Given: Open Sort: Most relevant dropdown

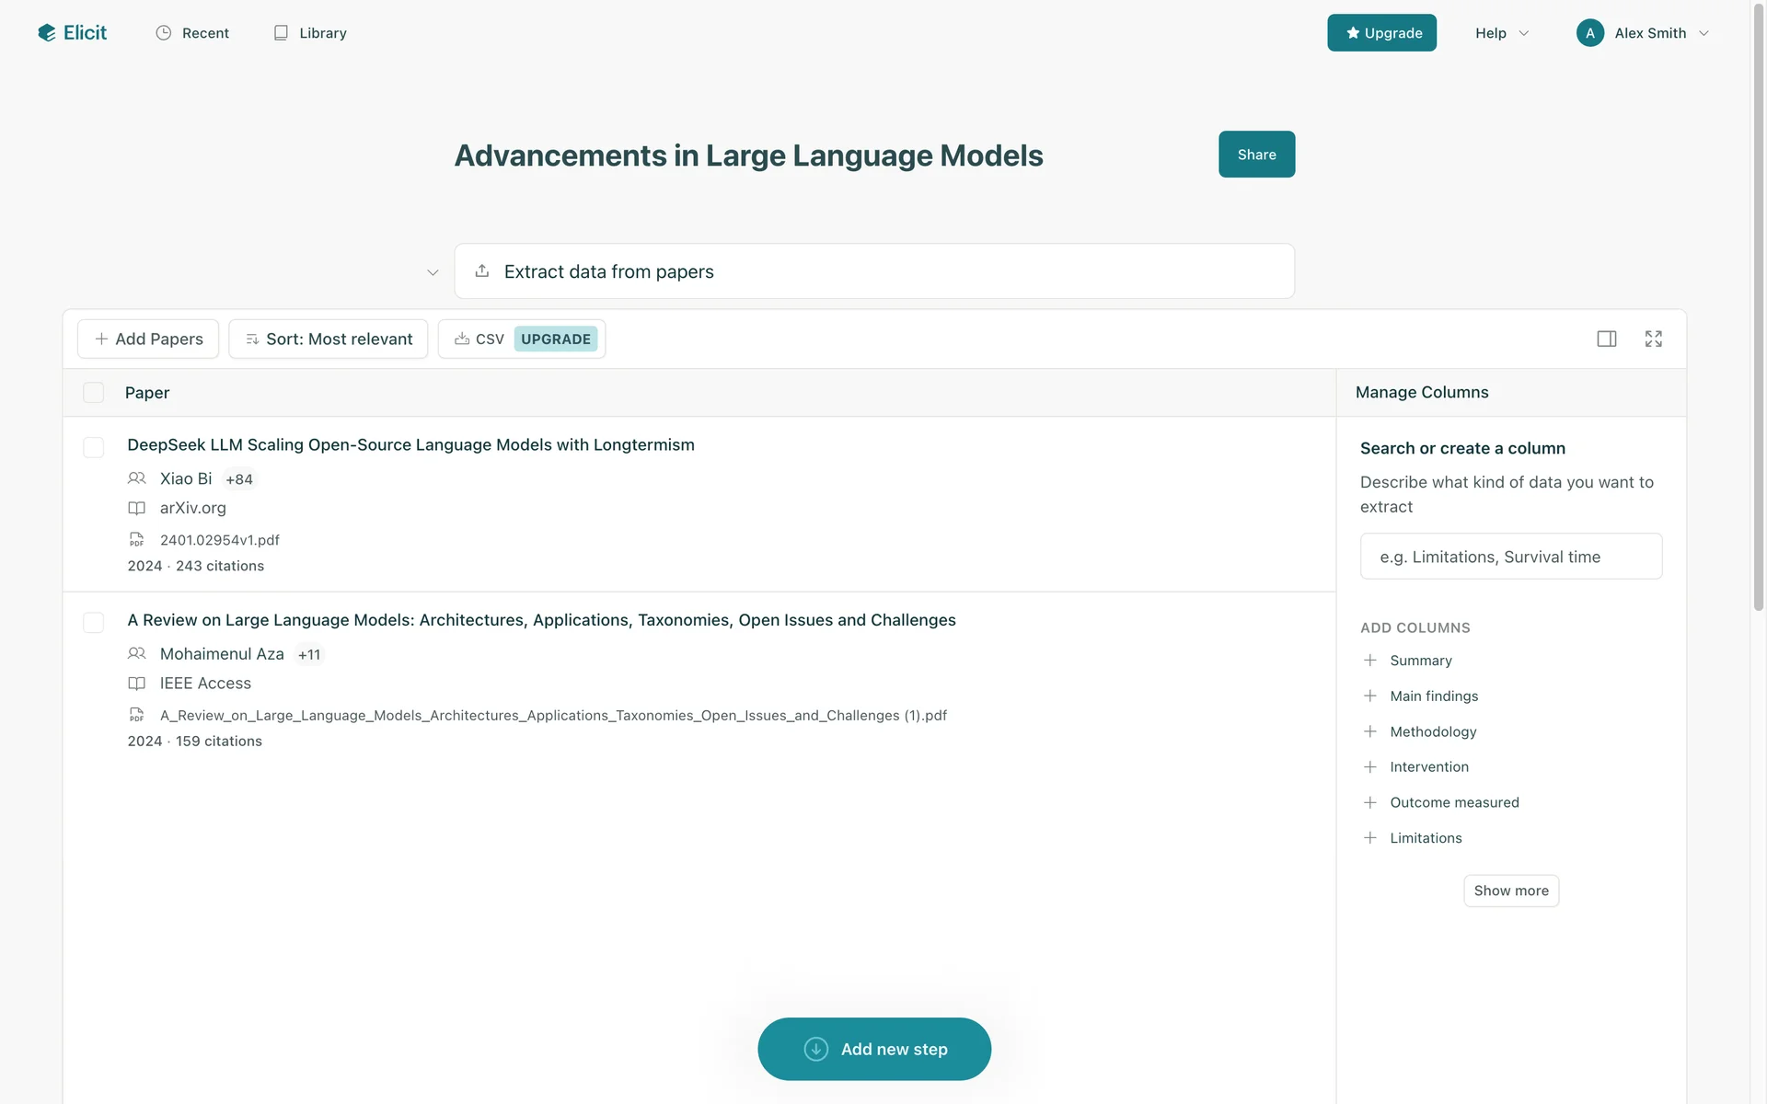Looking at the screenshot, I should 328,339.
